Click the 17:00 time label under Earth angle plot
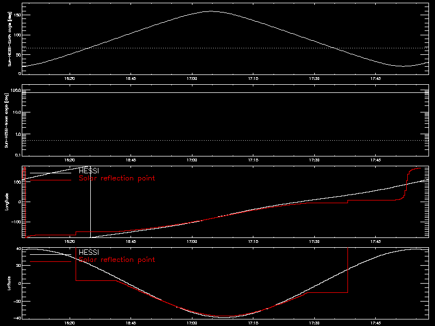This screenshot has width=435, height=326. pyautogui.click(x=192, y=79)
